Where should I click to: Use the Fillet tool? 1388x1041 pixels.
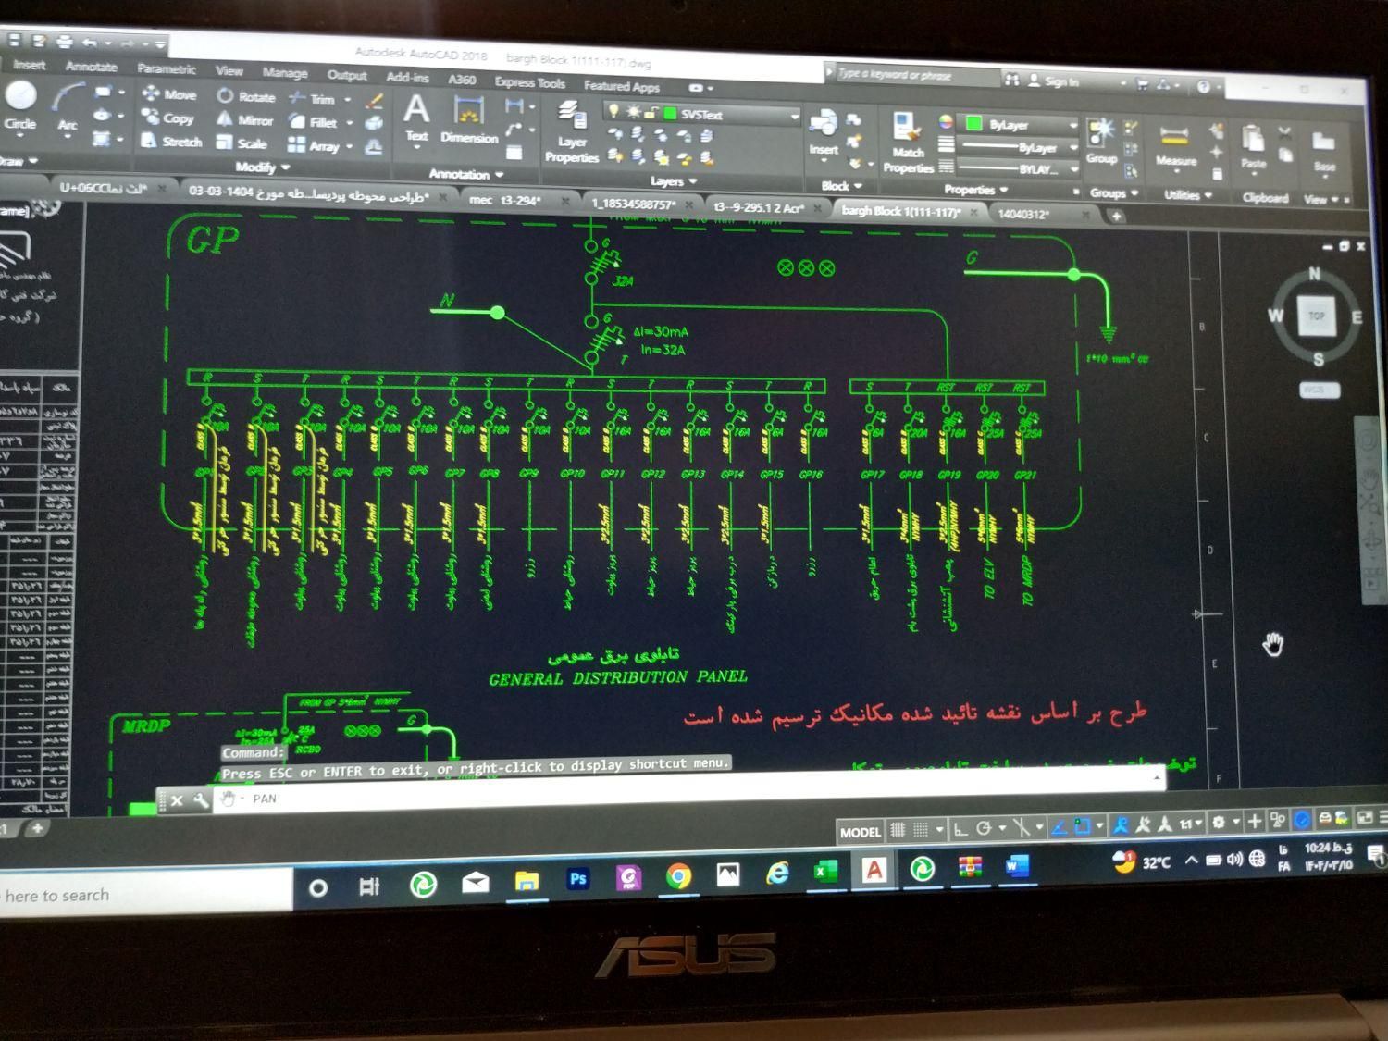pyautogui.click(x=314, y=121)
